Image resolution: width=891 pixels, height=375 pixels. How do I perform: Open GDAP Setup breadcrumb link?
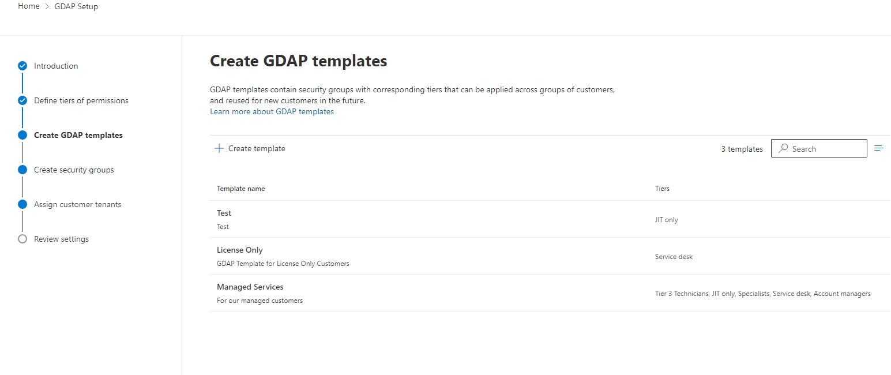click(x=76, y=6)
